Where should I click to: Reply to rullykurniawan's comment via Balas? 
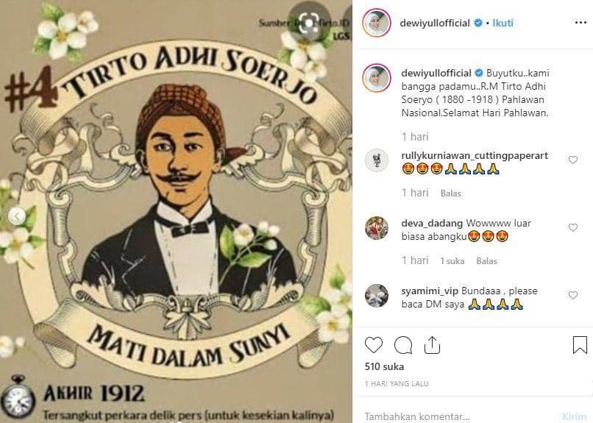[451, 193]
